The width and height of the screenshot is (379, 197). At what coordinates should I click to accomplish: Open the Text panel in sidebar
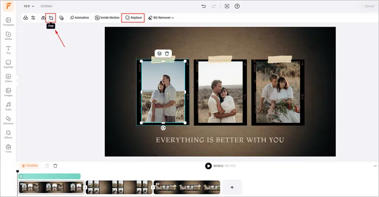pyautogui.click(x=8, y=50)
